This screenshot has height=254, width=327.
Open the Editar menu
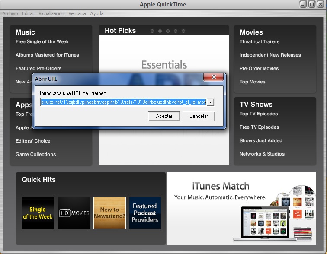28,13
